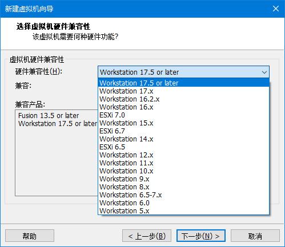Proceed with 下一步(N) button

(x=201, y=236)
